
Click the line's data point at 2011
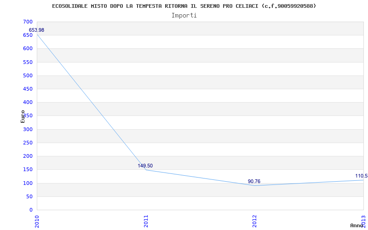click(x=146, y=170)
